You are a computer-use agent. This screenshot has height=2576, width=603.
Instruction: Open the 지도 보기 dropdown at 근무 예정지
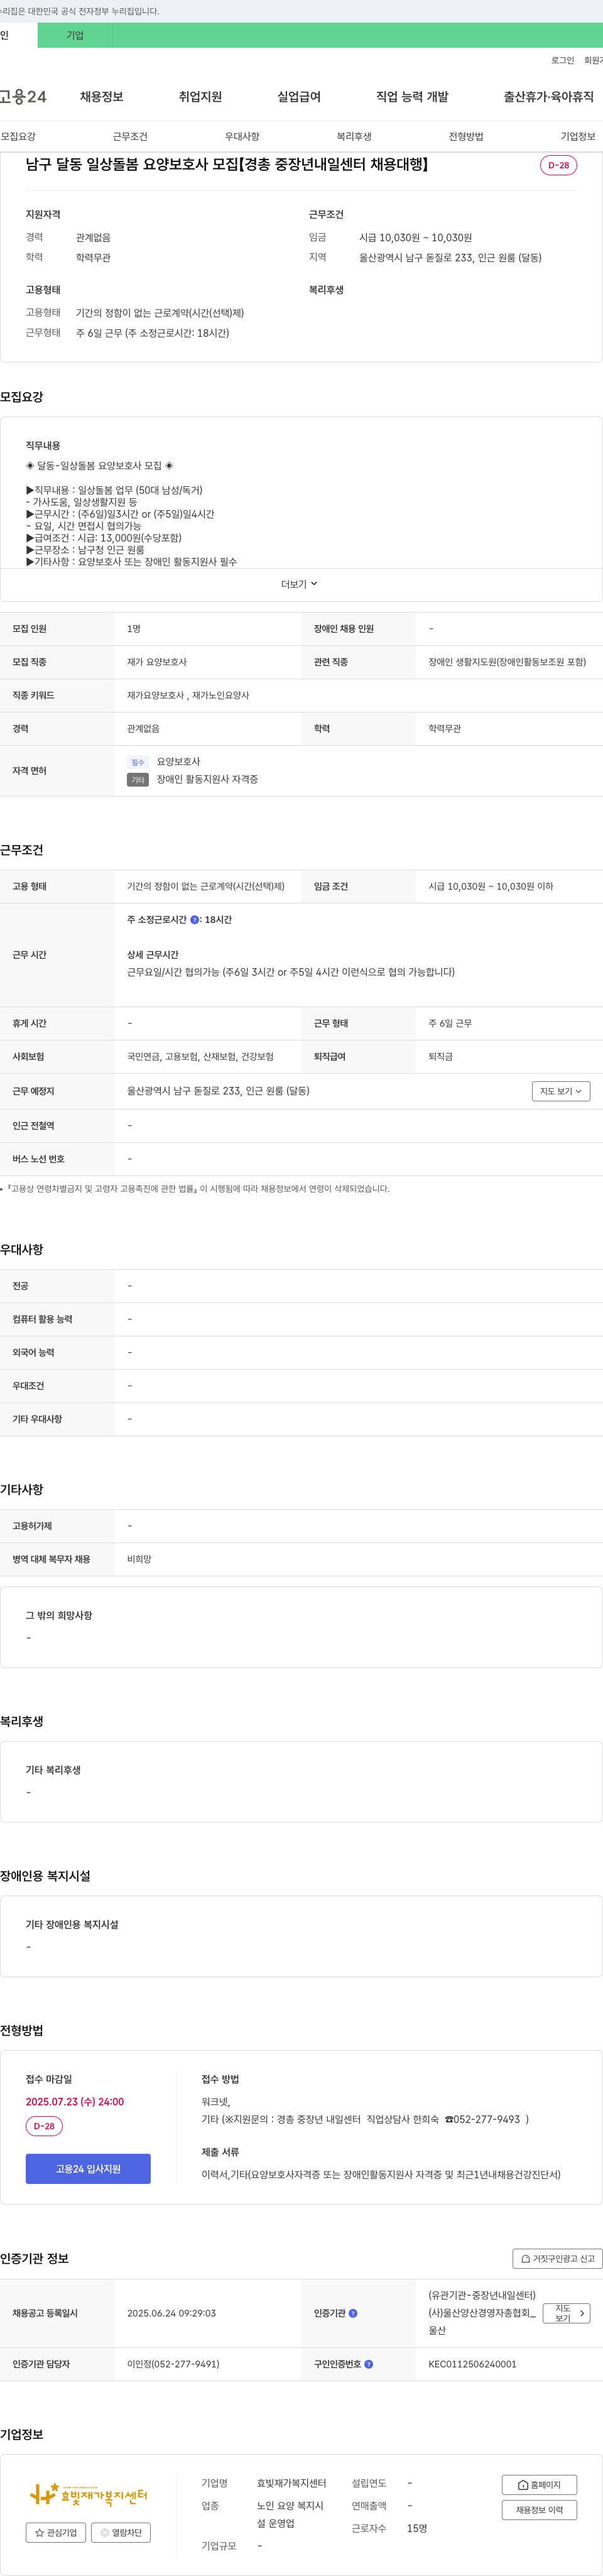[561, 1091]
